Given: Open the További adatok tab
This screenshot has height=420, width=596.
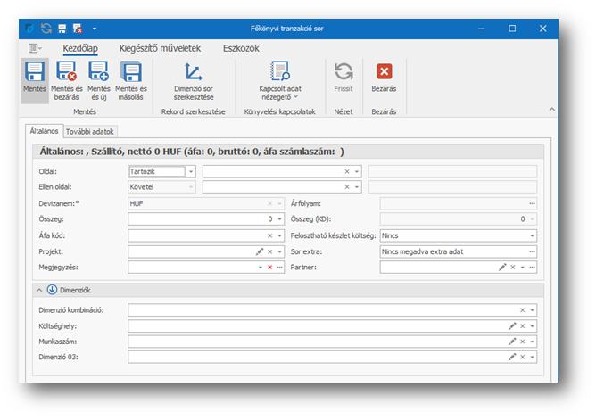Looking at the screenshot, I should (x=90, y=131).
